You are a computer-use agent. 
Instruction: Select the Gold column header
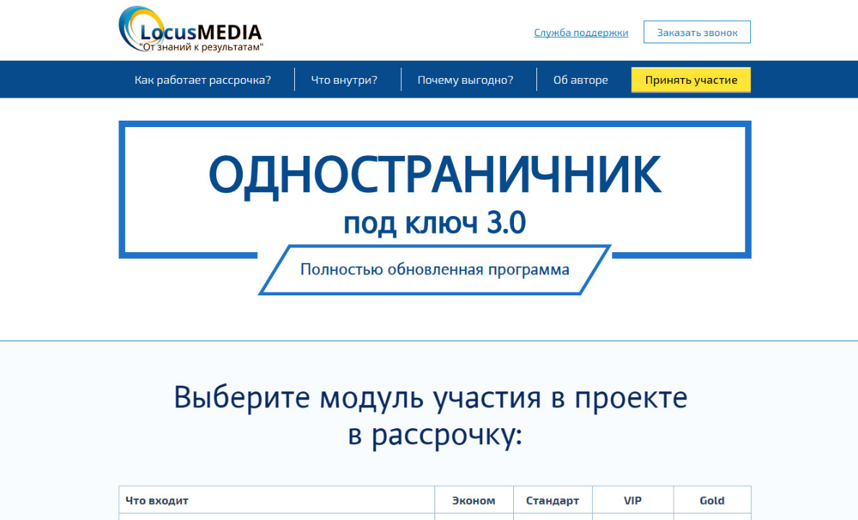[x=711, y=500]
